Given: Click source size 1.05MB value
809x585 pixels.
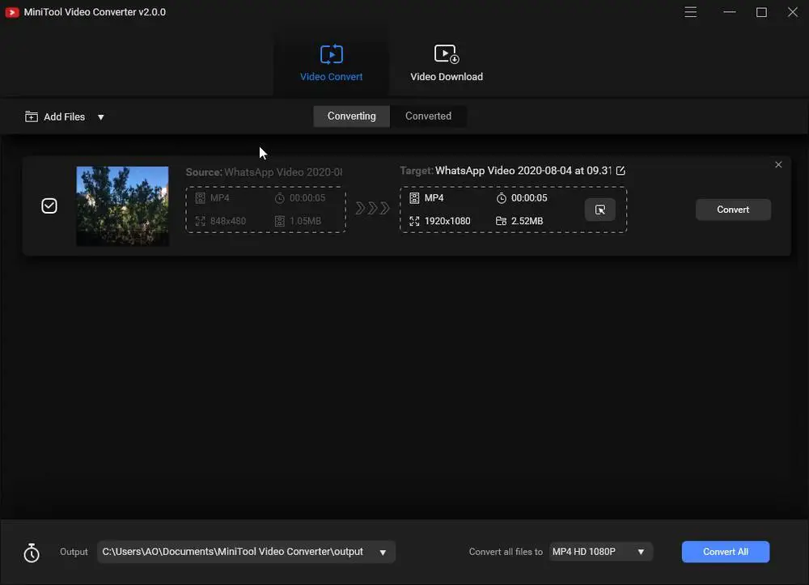Looking at the screenshot, I should (305, 221).
